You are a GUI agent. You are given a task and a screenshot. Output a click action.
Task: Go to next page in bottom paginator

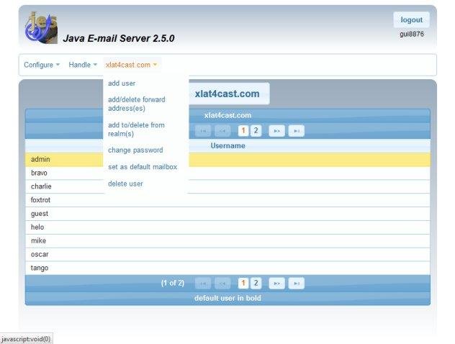277,284
